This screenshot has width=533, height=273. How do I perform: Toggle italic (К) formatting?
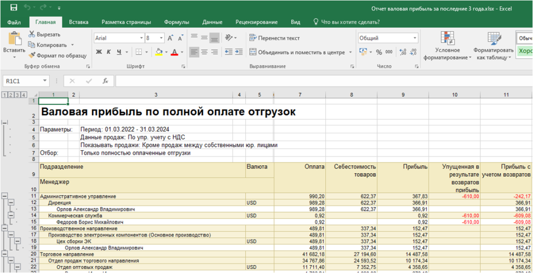(109, 52)
